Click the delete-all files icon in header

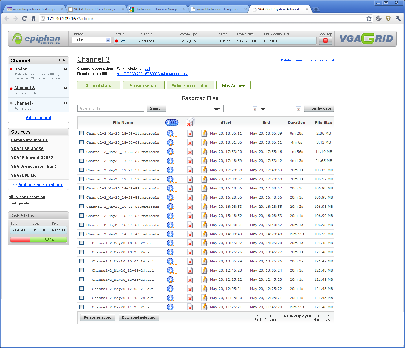coord(191,122)
